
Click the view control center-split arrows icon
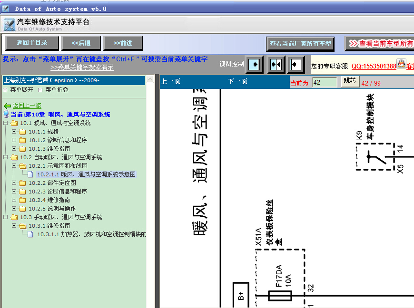pos(276,64)
